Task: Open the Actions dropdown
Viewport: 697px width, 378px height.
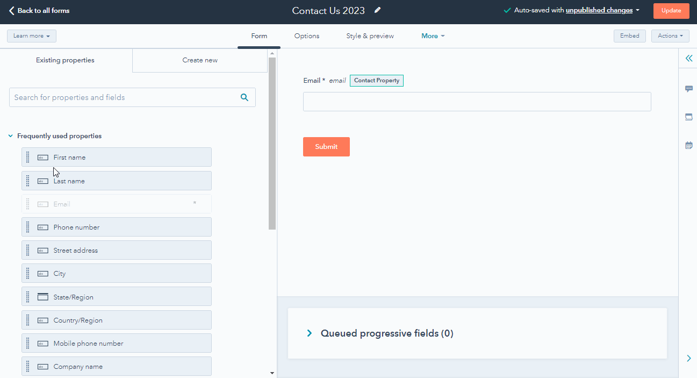Action: (670, 36)
